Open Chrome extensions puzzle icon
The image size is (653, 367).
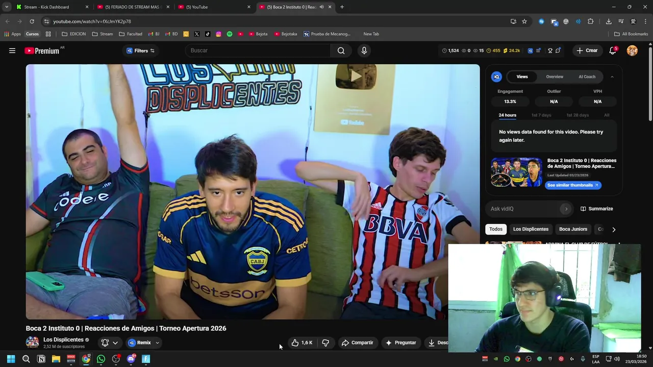590,21
